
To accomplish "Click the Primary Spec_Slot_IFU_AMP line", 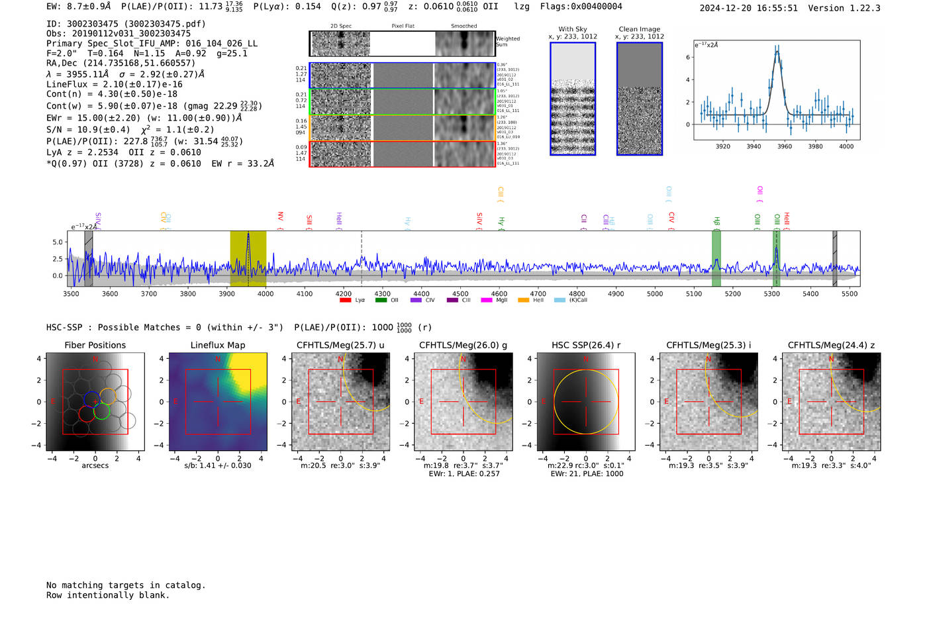I will [152, 43].
